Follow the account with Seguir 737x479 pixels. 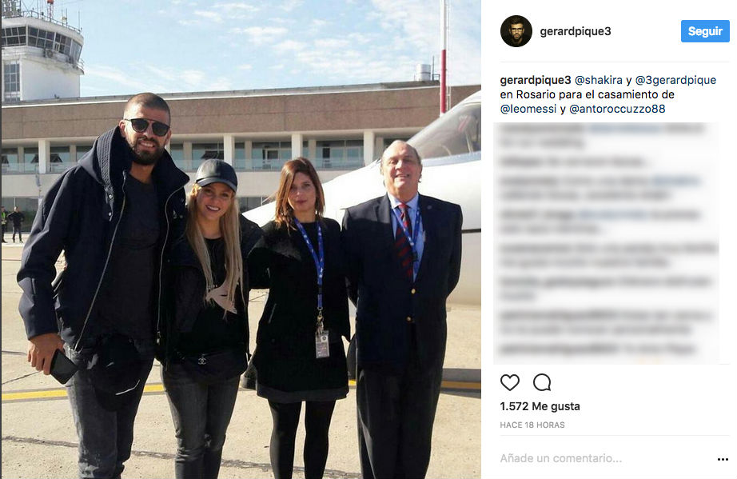pyautogui.click(x=705, y=31)
